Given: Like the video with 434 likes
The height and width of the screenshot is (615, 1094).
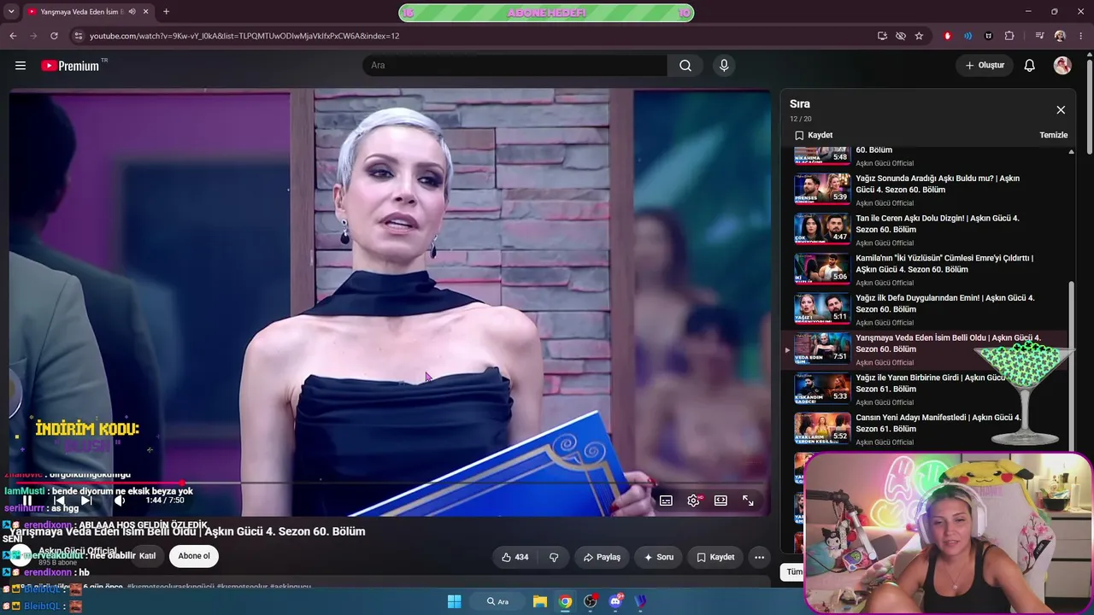Looking at the screenshot, I should tap(515, 557).
